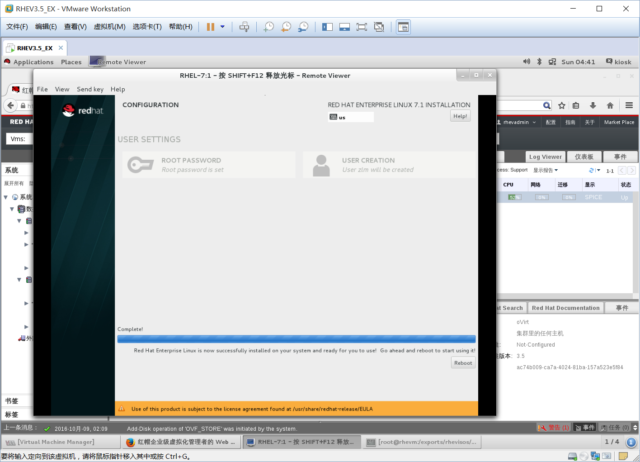Click the Firefox search magnifier icon
Screen dimensions: 640x462
[547, 105]
